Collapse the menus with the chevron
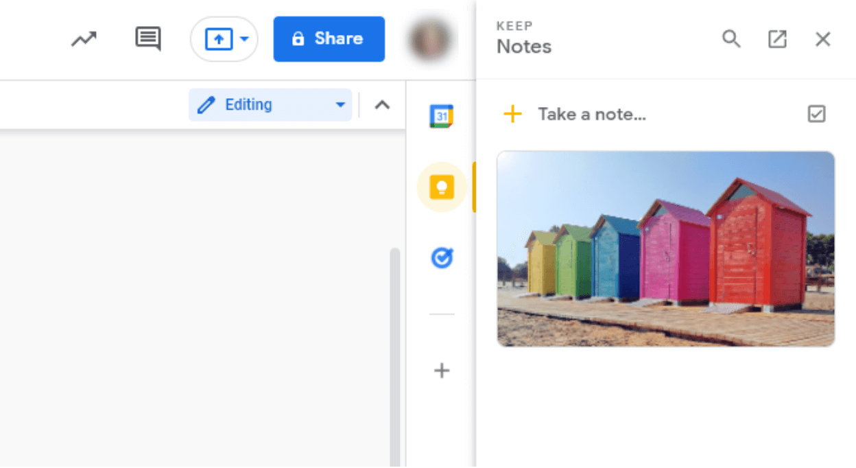The image size is (856, 468). pyautogui.click(x=382, y=104)
